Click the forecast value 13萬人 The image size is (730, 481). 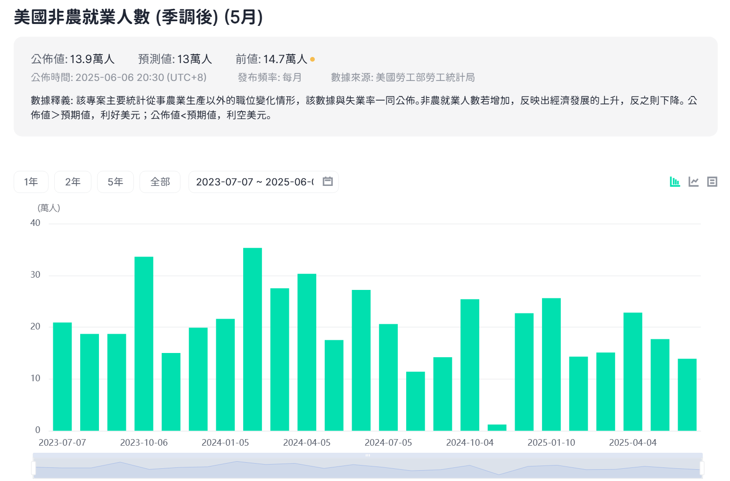(x=195, y=59)
